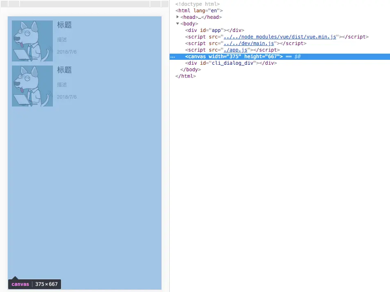The width and height of the screenshot is (390, 292).
Task: Open the dev/main.js script link
Action: point(249,43)
